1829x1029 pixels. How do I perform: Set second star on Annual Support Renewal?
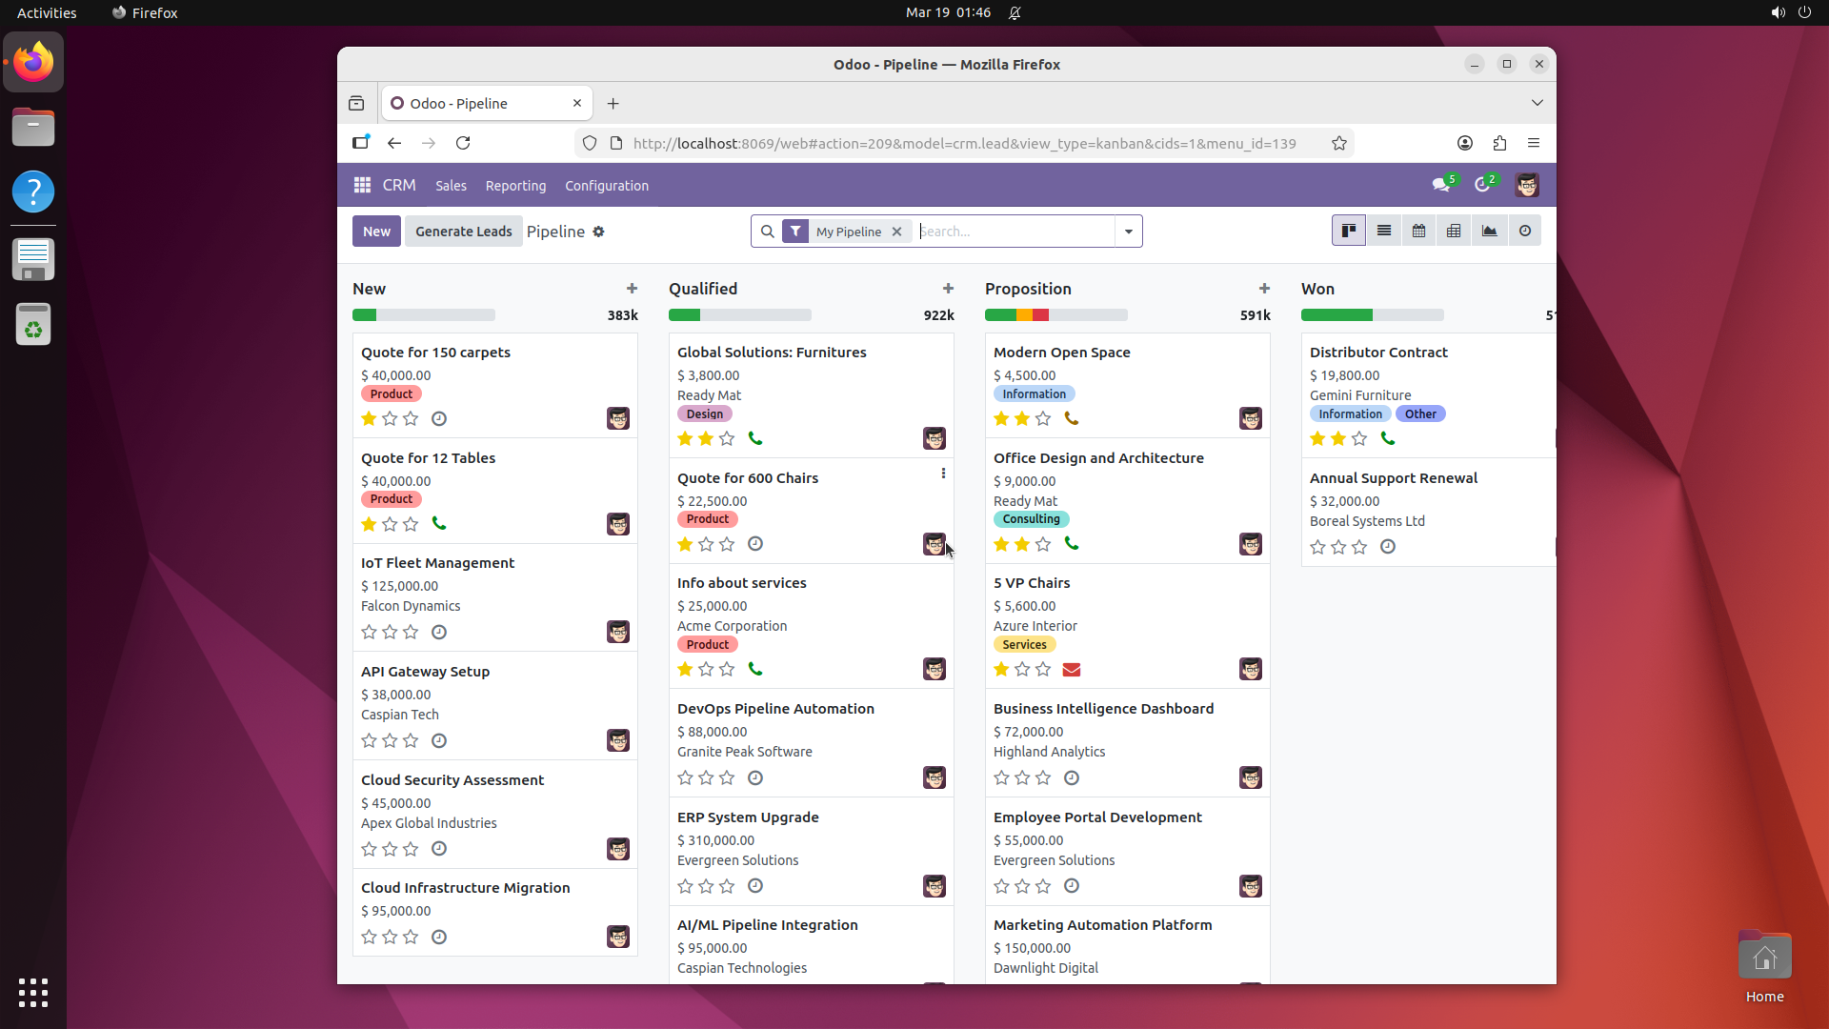pyautogui.click(x=1338, y=547)
